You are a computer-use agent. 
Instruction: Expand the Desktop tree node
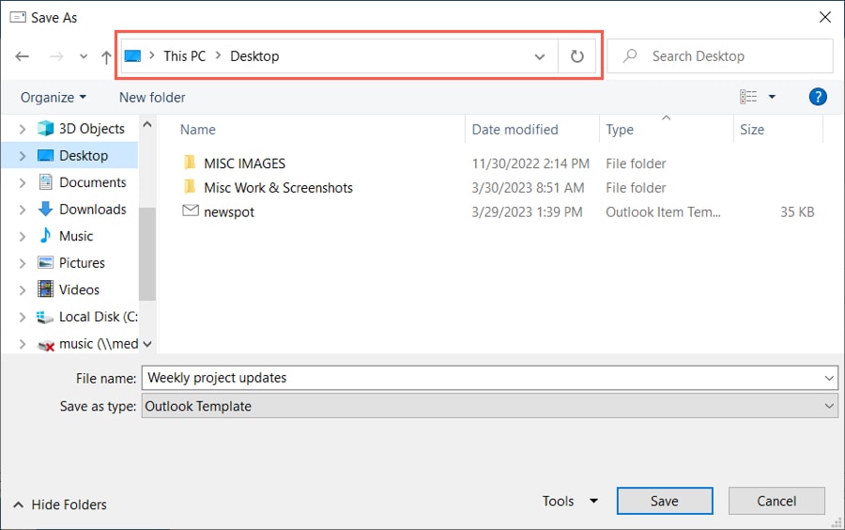tap(23, 156)
